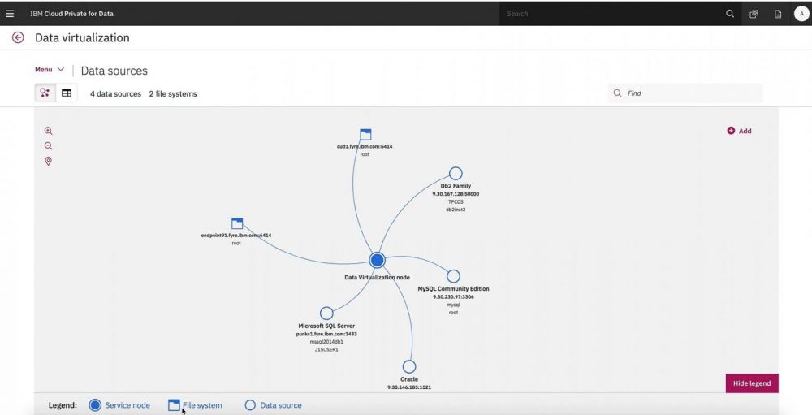Click the 'mssql2014db1' database label
This screenshot has width=812, height=415.
point(326,342)
